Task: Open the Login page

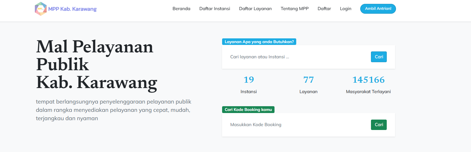Action: tap(346, 9)
